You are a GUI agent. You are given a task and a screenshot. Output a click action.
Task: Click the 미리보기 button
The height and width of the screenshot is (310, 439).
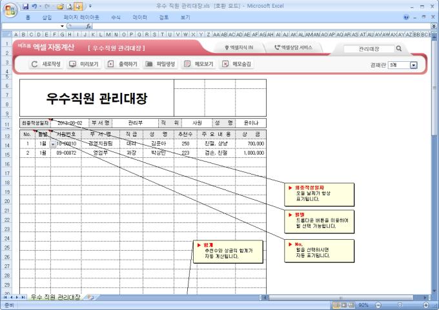click(x=84, y=64)
